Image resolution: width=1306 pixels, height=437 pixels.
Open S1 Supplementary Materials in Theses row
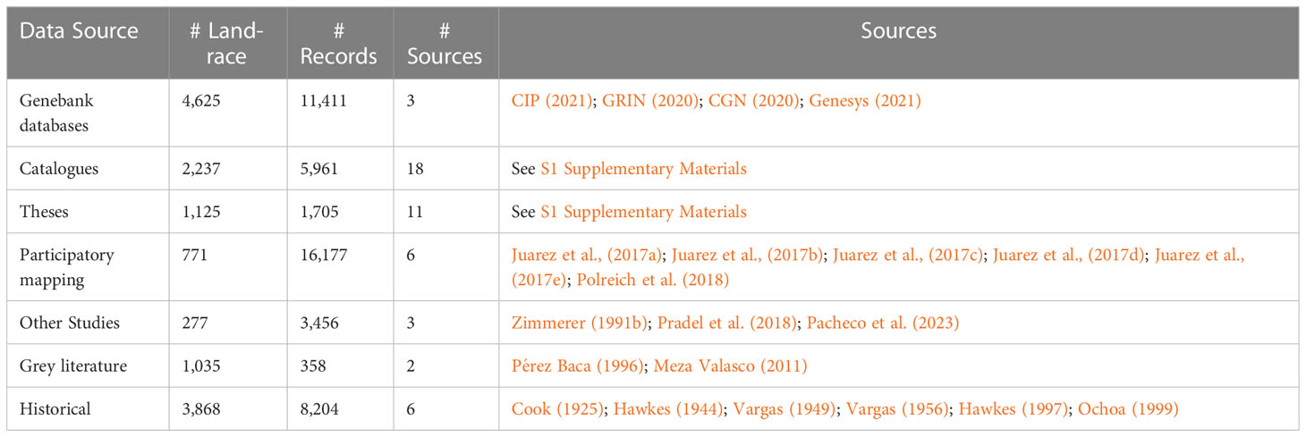point(643,212)
